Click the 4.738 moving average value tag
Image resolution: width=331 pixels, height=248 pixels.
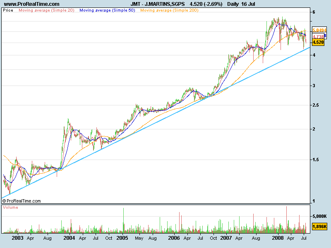coord(318,36)
